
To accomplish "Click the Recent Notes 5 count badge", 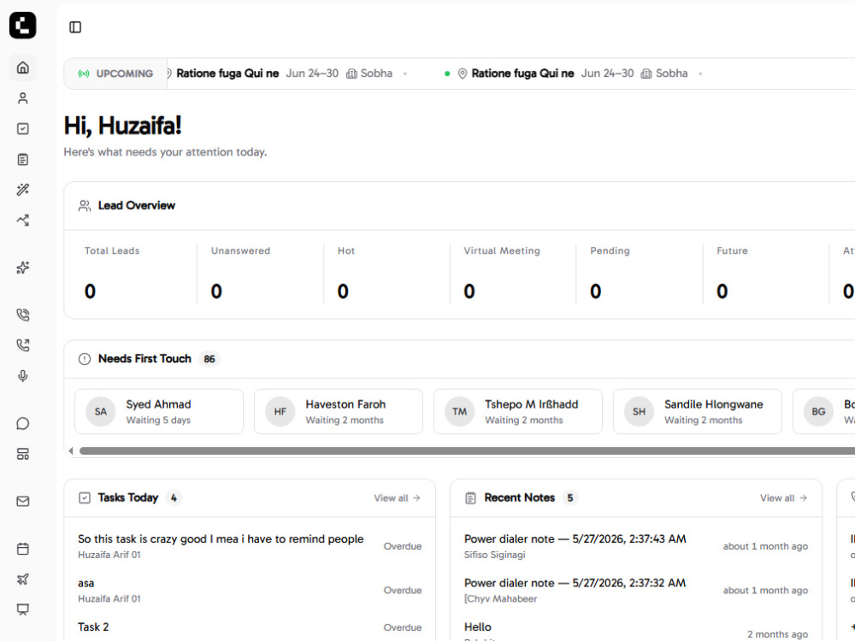I will click(569, 497).
